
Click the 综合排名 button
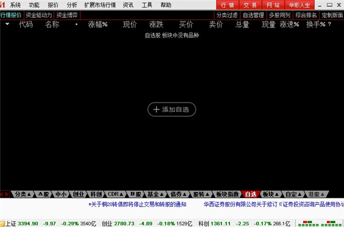pos(306,15)
